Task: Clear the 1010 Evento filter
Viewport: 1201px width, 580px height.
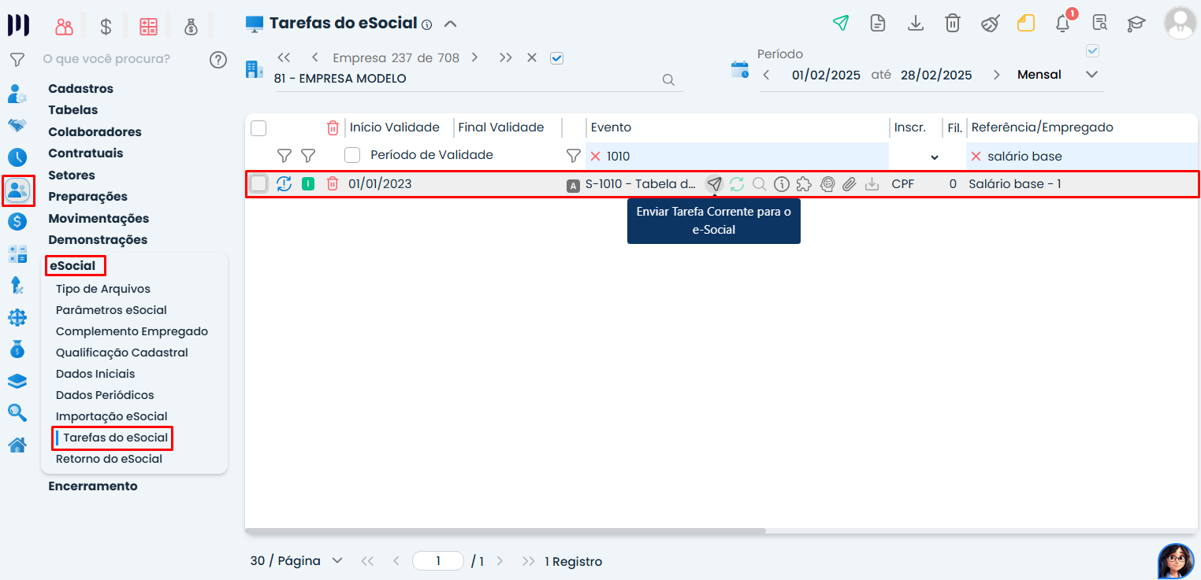Action: (x=595, y=156)
